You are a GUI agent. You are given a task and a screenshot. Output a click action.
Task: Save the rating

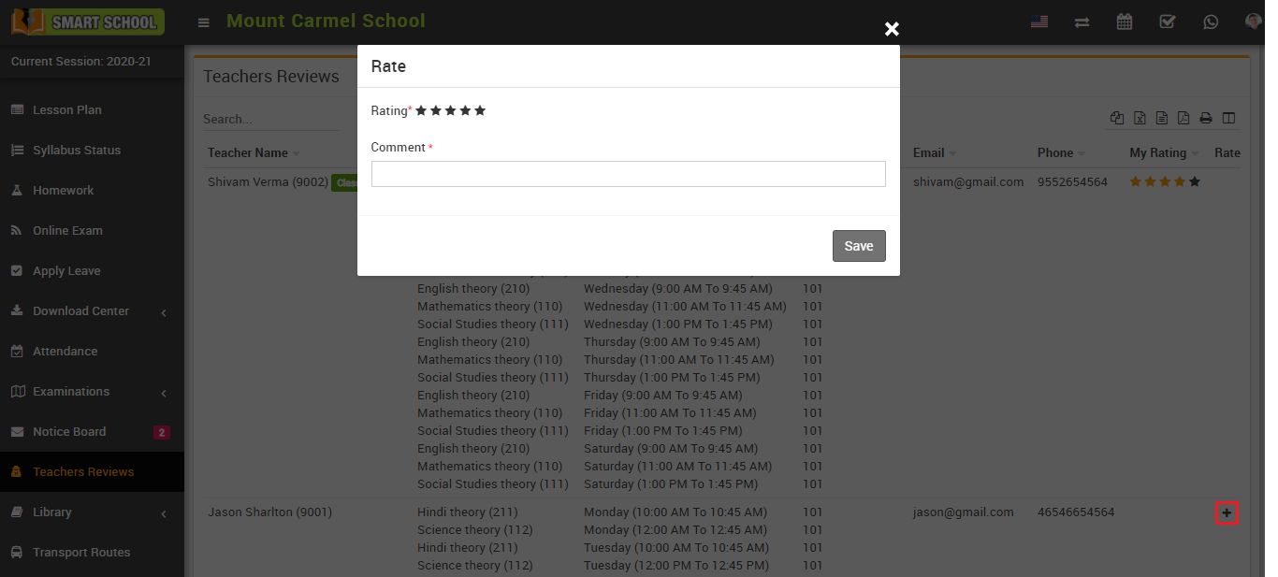pos(858,246)
